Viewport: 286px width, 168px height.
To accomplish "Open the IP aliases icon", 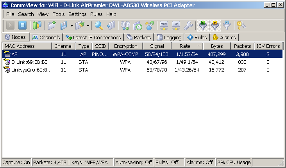I will (x=176, y=25).
